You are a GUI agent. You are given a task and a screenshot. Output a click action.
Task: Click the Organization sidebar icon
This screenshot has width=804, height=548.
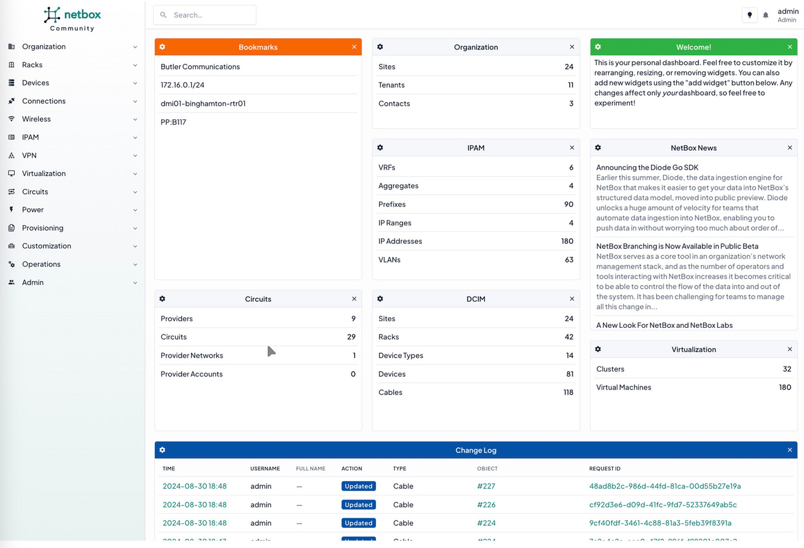12,46
